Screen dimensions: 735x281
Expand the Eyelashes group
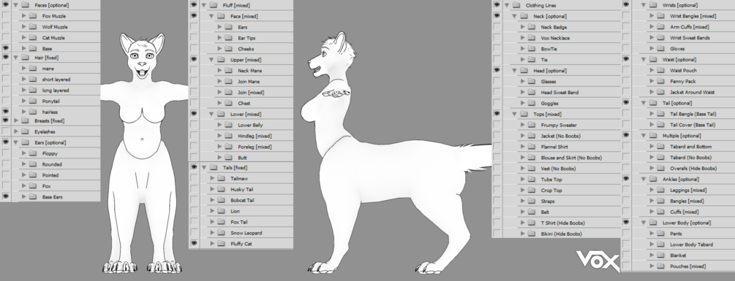click(x=15, y=132)
